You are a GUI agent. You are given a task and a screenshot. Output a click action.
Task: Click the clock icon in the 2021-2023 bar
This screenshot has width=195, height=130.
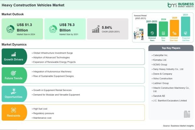152,33
